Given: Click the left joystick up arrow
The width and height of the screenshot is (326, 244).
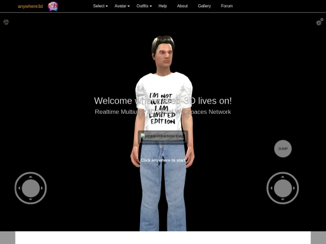Looking at the screenshot, I should 31,177.
